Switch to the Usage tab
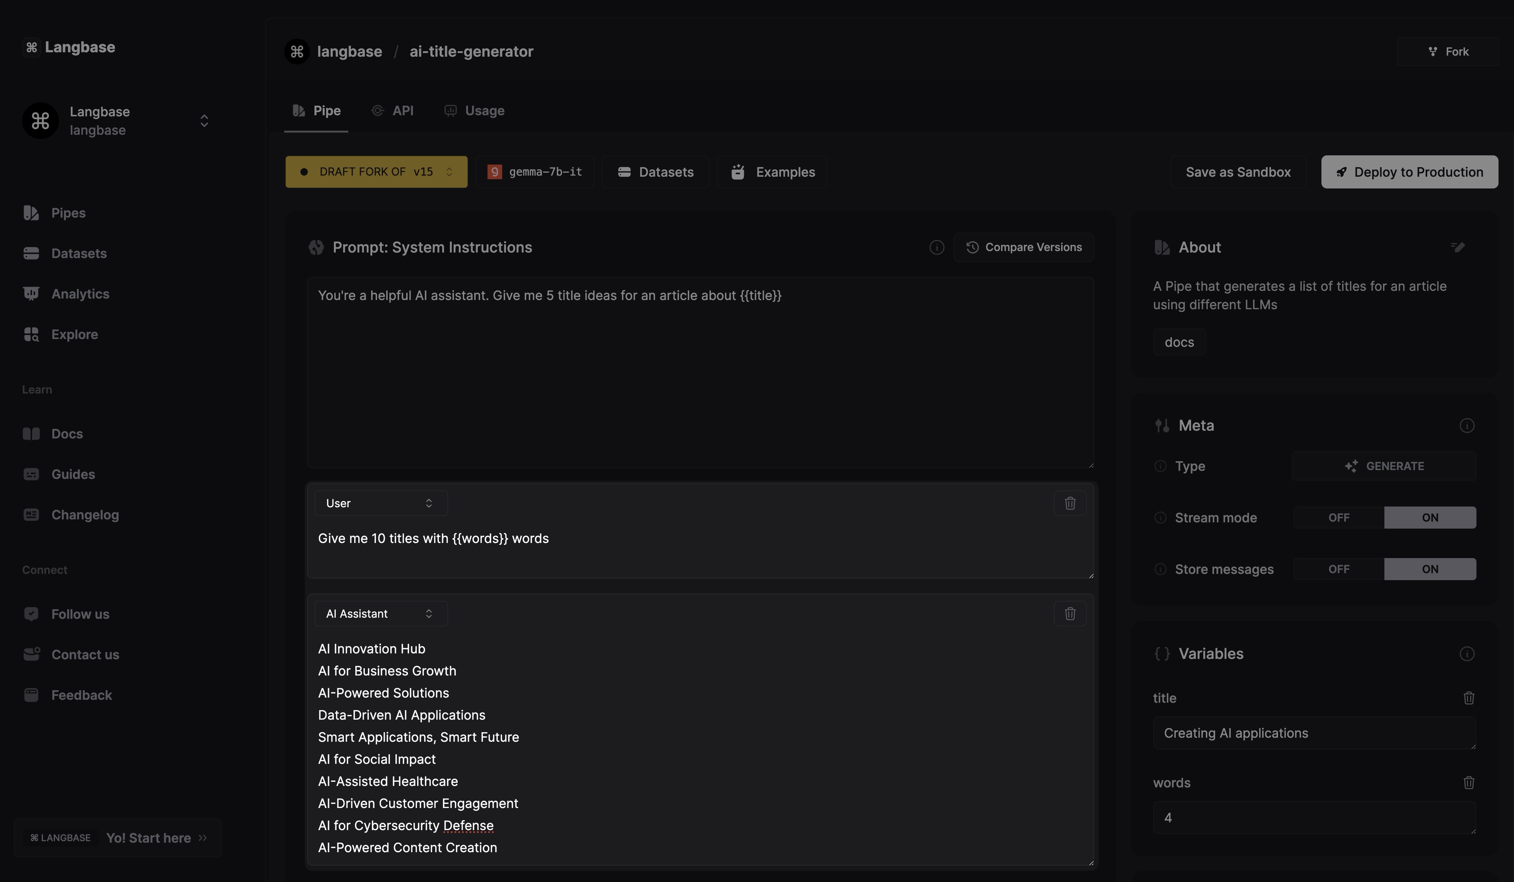The image size is (1514, 882). (x=475, y=110)
